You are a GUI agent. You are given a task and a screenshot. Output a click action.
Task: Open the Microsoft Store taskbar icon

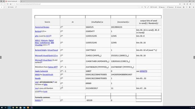tap(20, 107)
